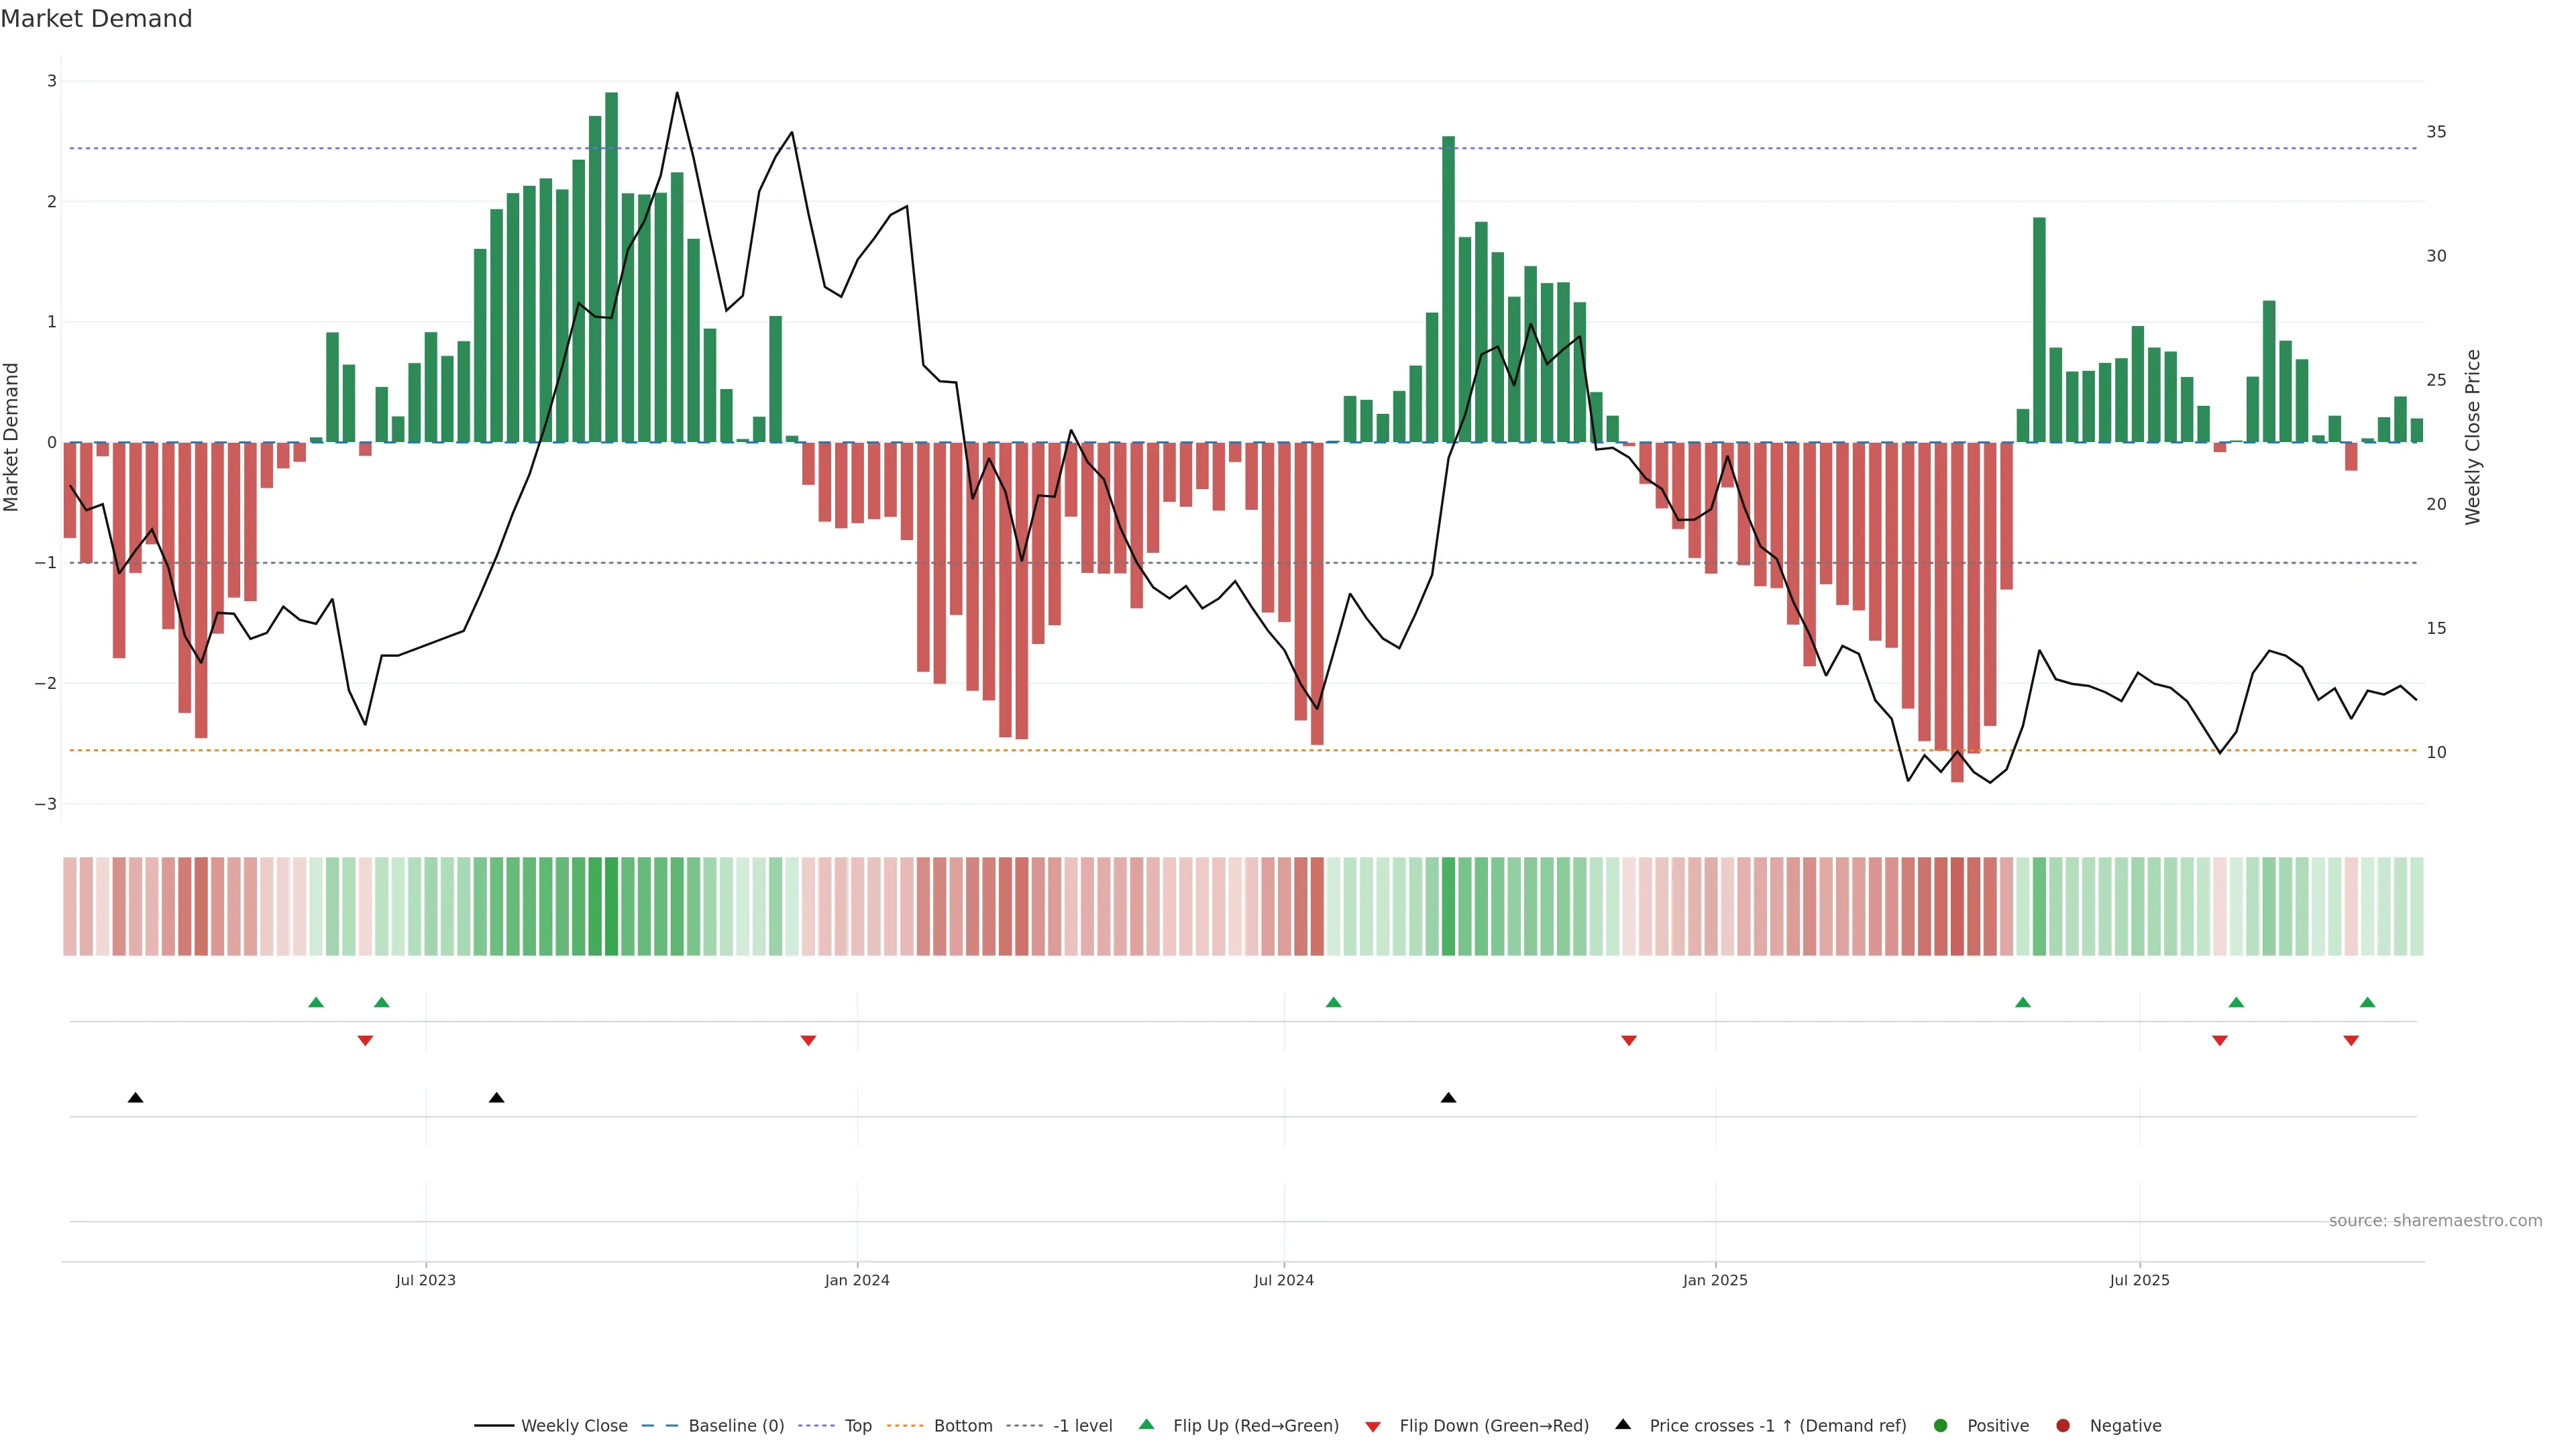Click the Market Demand chart title
This screenshot has width=2576, height=1449.
(x=96, y=19)
